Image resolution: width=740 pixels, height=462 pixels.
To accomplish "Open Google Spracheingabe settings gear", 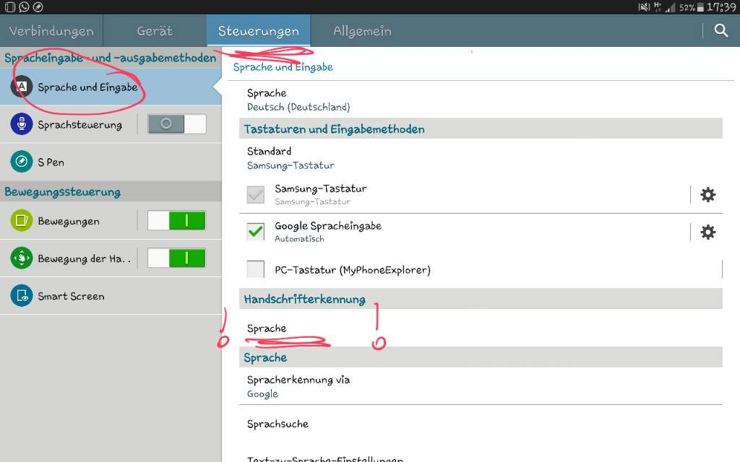I will coord(707,232).
